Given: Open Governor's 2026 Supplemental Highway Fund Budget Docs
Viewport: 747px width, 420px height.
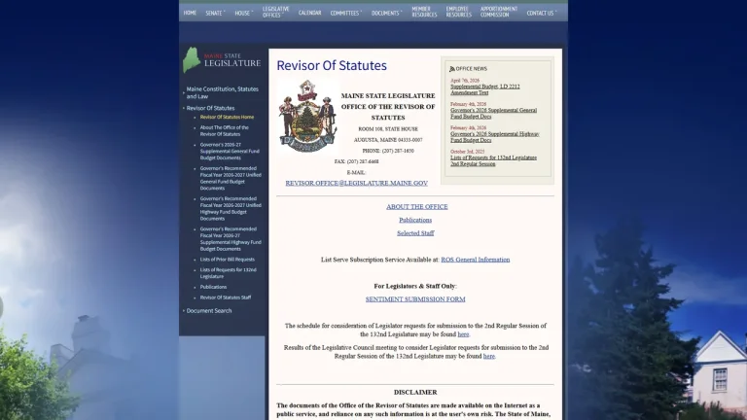Looking at the screenshot, I should (x=495, y=137).
